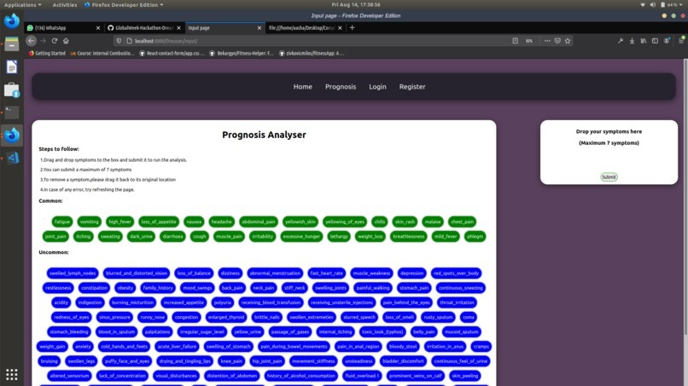The image size is (688, 386).
Task: Go to Home in the navbar
Action: pyautogui.click(x=303, y=87)
